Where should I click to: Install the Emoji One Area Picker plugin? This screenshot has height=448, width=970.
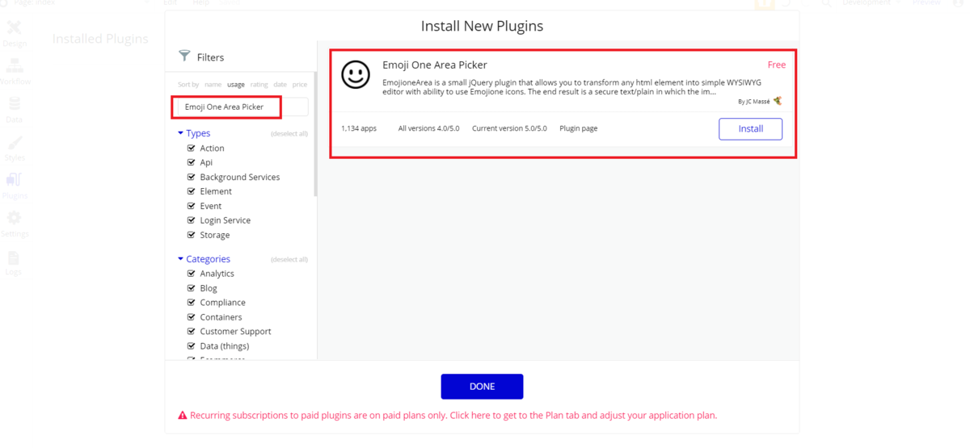pos(750,129)
